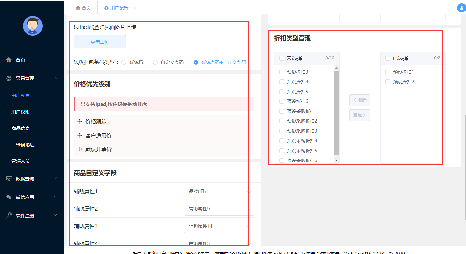This screenshot has width=466, height=254.
Task: Click the user avatar icon at top right
Action: pos(461,8)
